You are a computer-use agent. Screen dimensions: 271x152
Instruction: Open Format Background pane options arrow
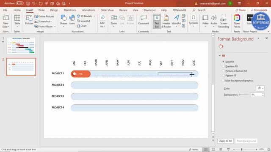[258, 38]
